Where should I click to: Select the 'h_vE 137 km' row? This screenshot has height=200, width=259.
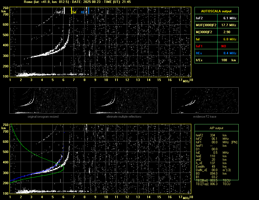pos(211,163)
